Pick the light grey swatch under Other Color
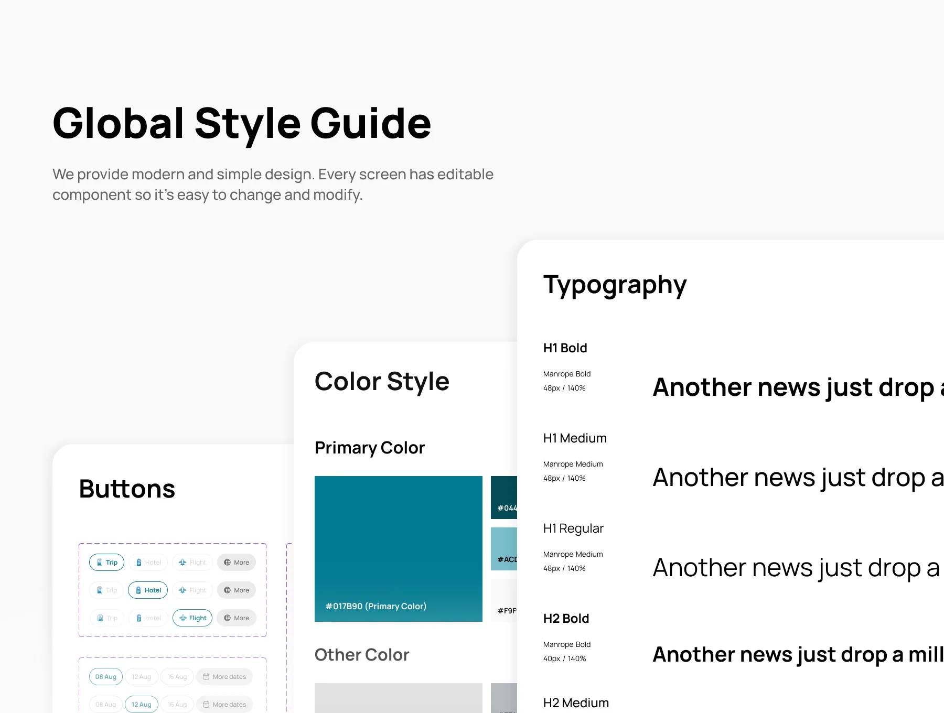The width and height of the screenshot is (944, 713). click(x=399, y=698)
